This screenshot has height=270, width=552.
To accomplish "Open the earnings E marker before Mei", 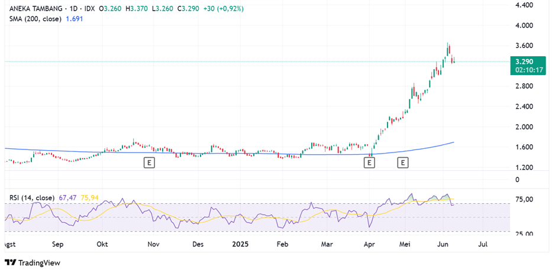I will [x=403, y=162].
